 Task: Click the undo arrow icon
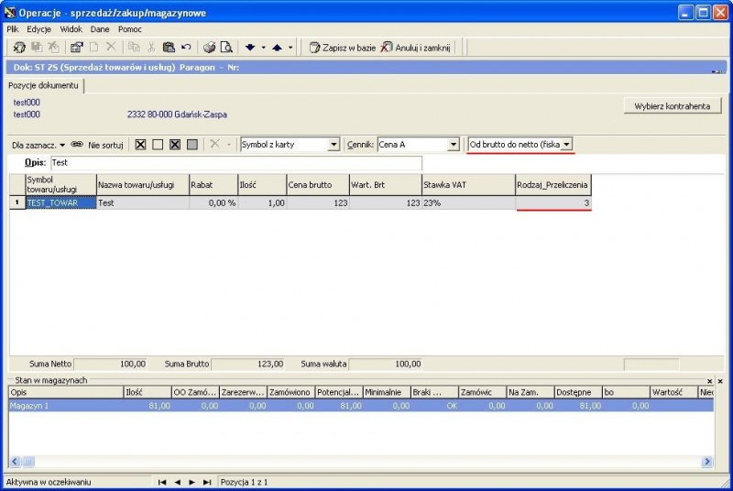click(x=186, y=48)
